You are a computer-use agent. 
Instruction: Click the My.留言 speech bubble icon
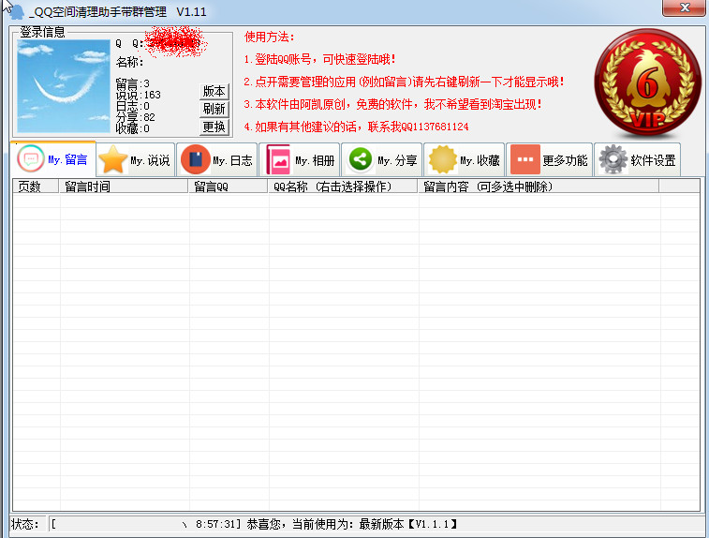[31, 158]
